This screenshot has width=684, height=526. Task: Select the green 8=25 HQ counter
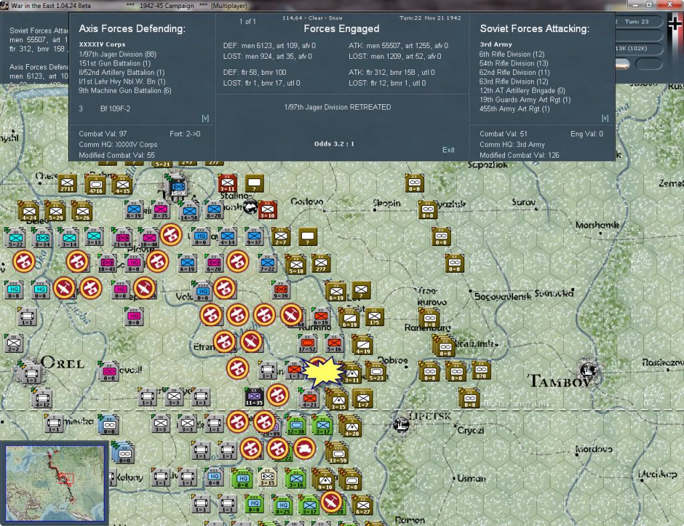(x=283, y=505)
